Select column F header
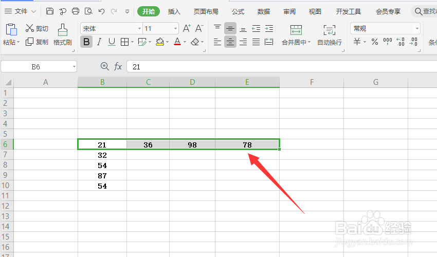Screen dimensions: 437x257 pyautogui.click(x=312, y=82)
